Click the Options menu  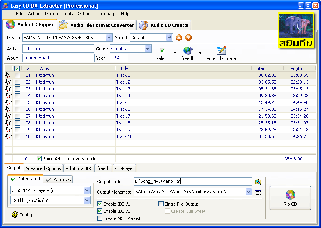click(x=85, y=14)
